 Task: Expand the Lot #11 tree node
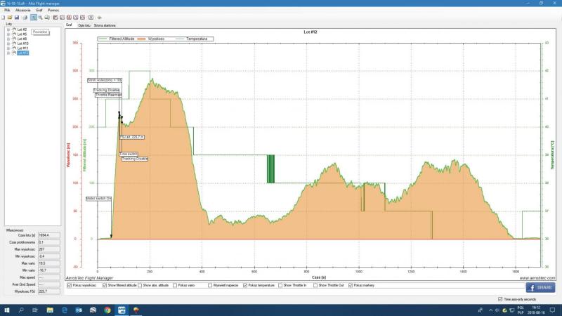pos(8,48)
